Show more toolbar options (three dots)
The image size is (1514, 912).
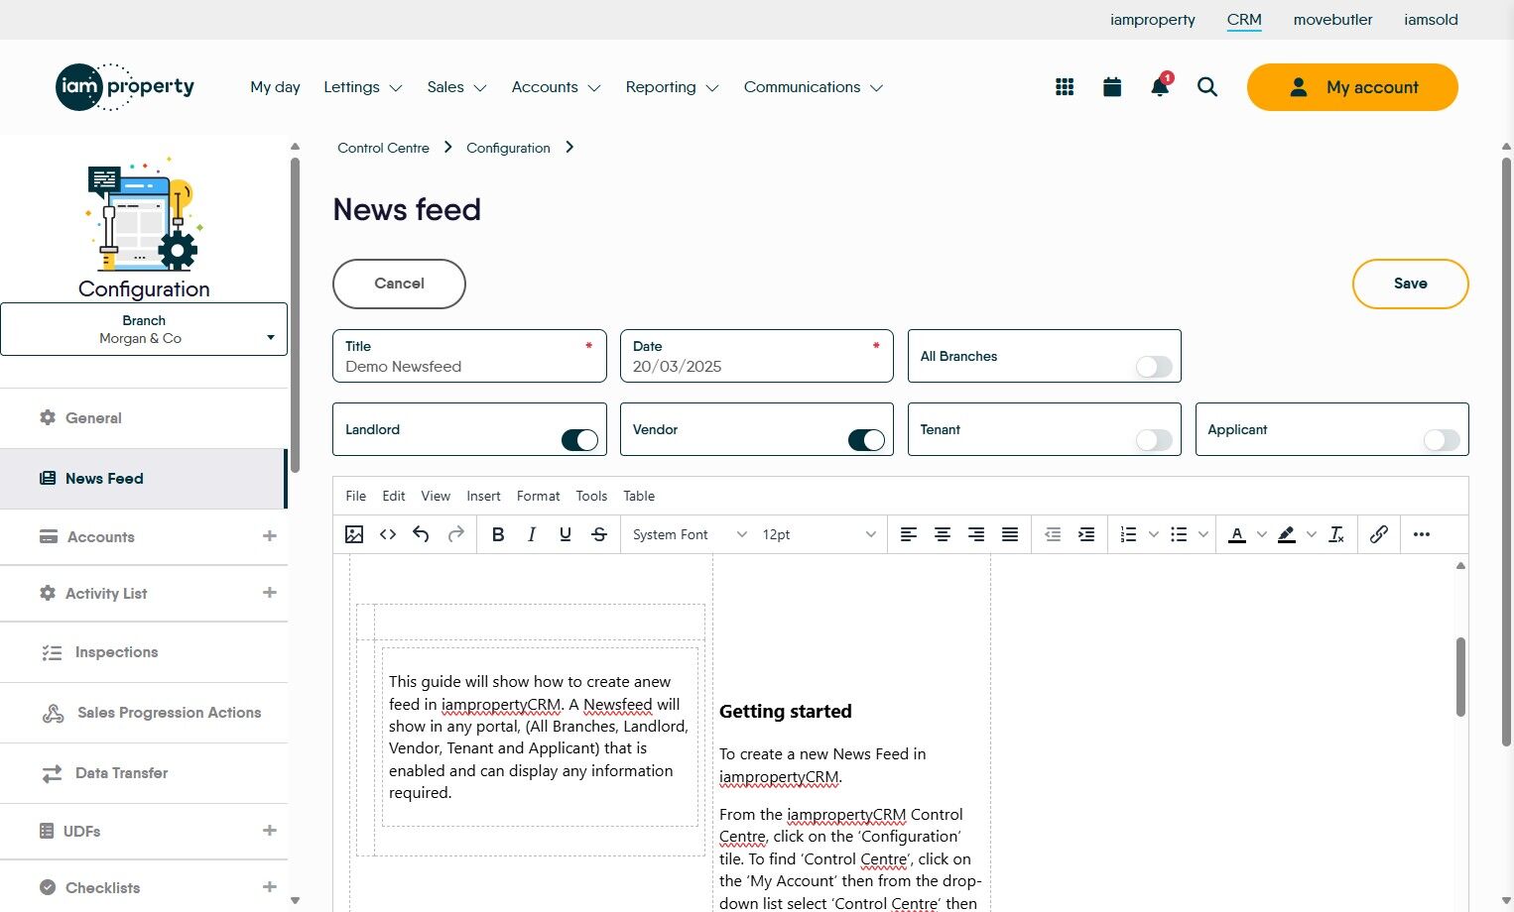pos(1422,534)
